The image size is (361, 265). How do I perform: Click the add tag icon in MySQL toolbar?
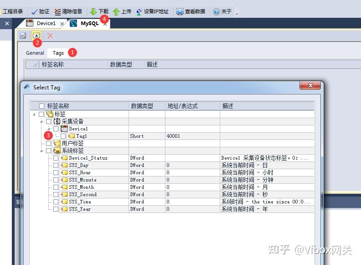tap(36, 36)
